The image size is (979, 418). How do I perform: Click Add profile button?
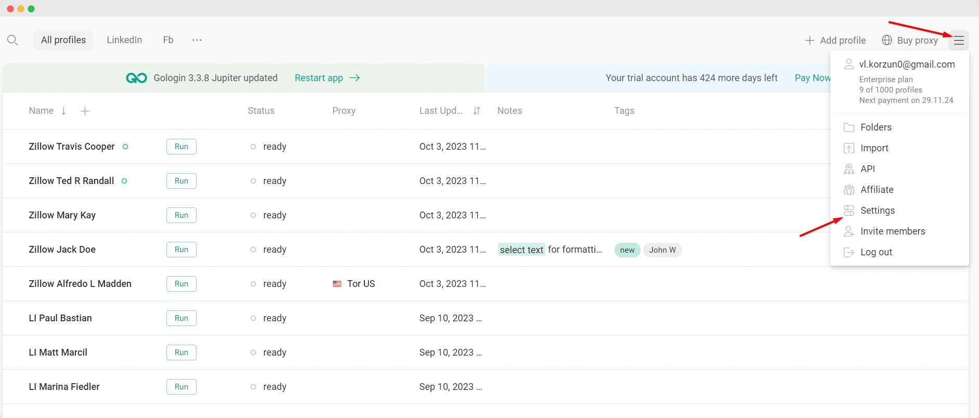pyautogui.click(x=836, y=40)
